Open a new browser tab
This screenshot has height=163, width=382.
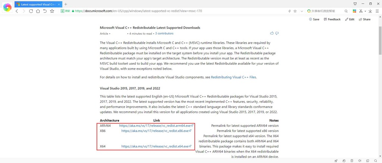click(x=66, y=4)
